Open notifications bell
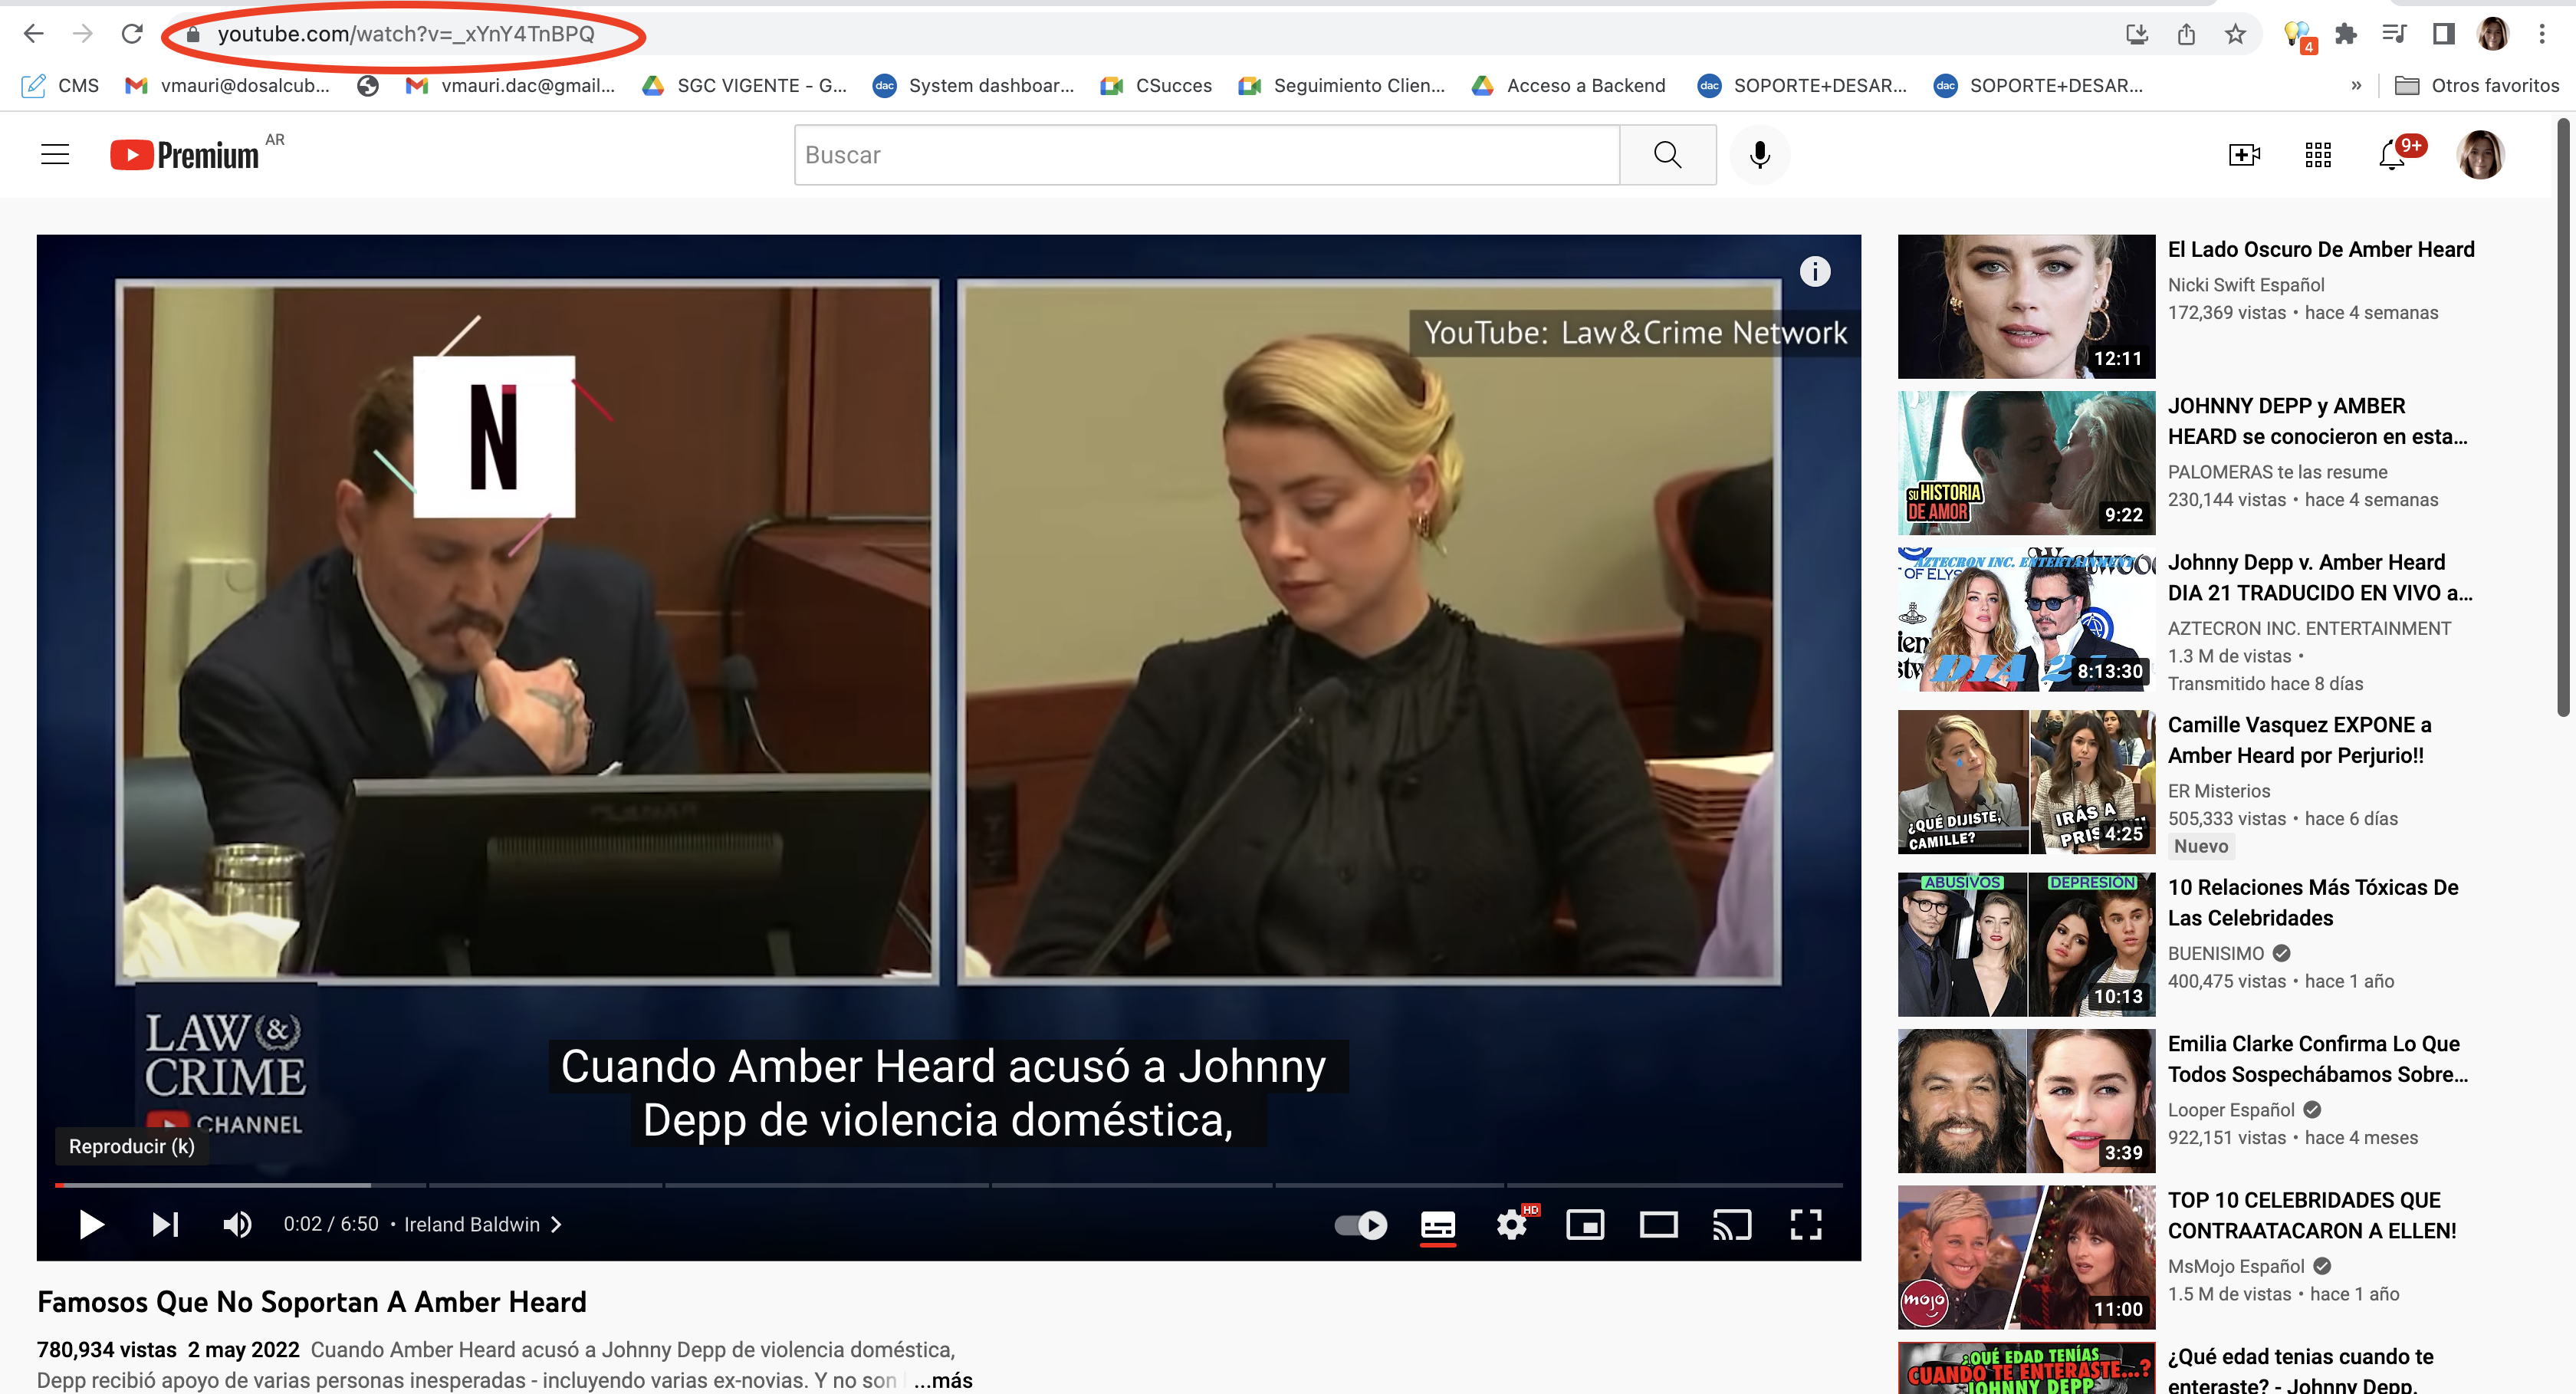Viewport: 2576px width, 1394px height. (x=2391, y=155)
